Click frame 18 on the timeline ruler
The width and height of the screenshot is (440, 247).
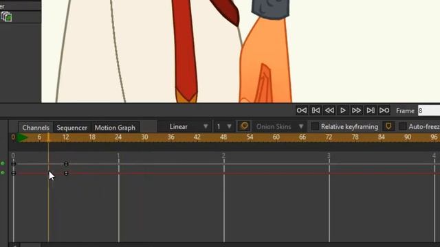click(x=92, y=137)
